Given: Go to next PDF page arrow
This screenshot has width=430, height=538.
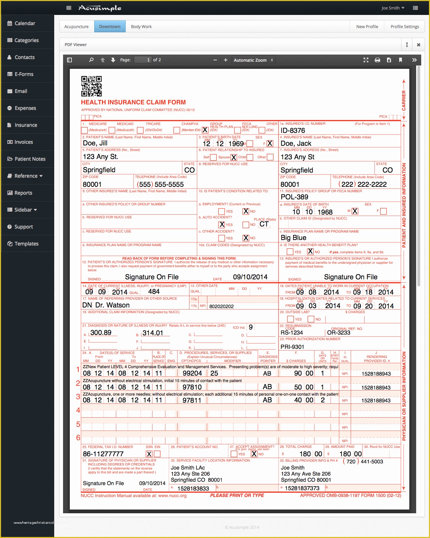Looking at the screenshot, I should coord(113,60).
